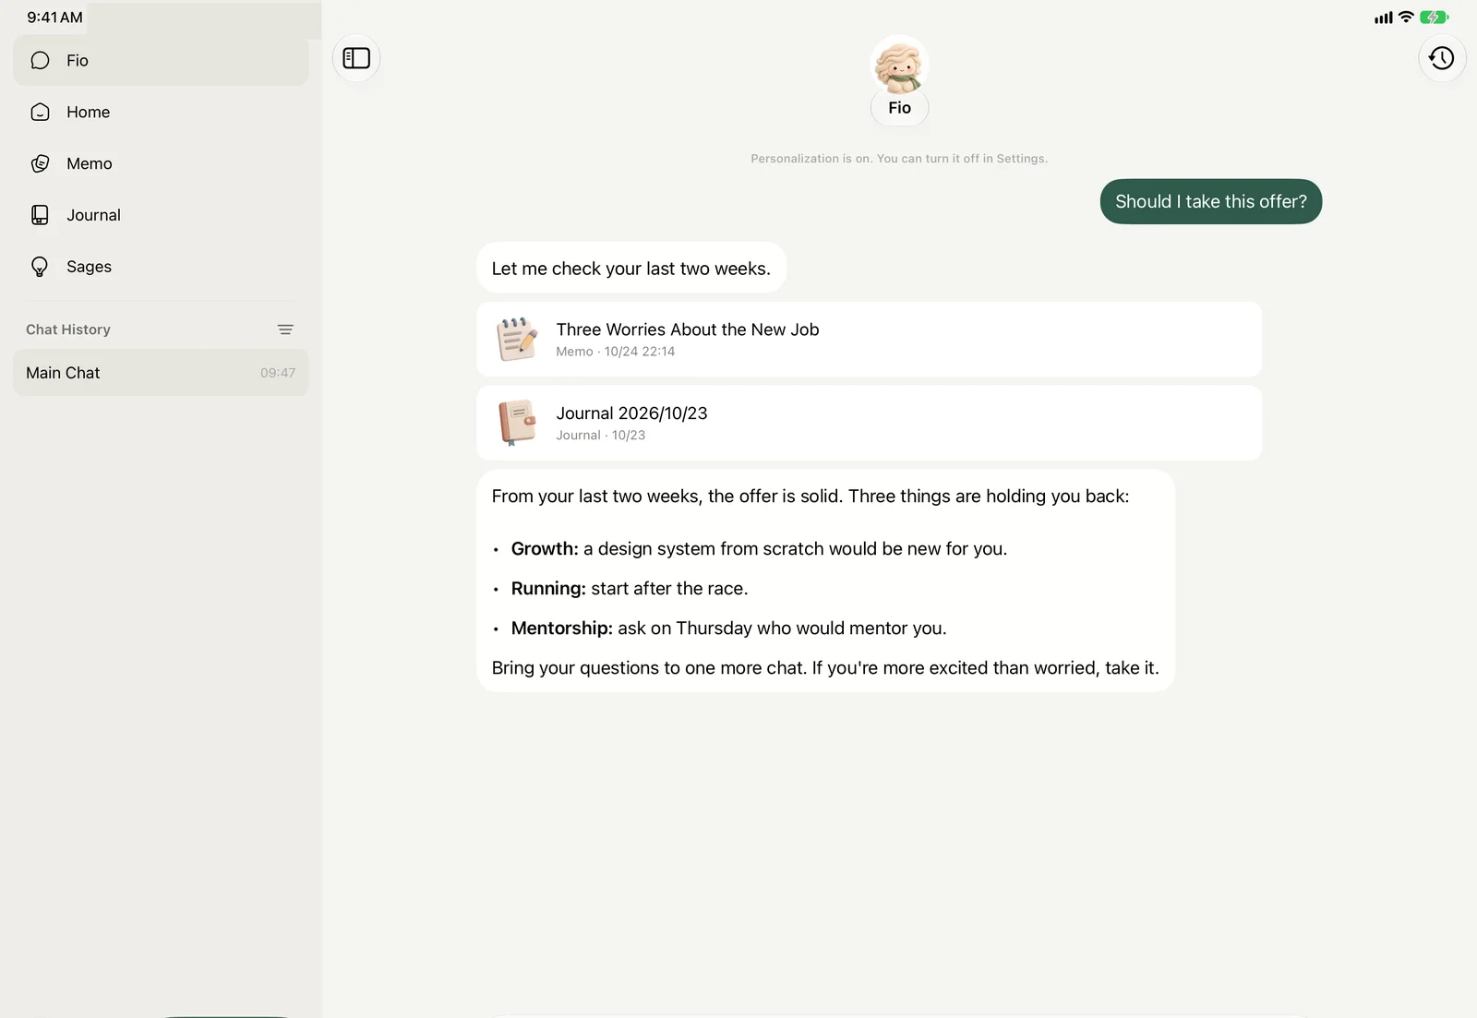The image size is (1477, 1018).
Task: Click the 9:41 AM clock in status bar
Action: (54, 17)
